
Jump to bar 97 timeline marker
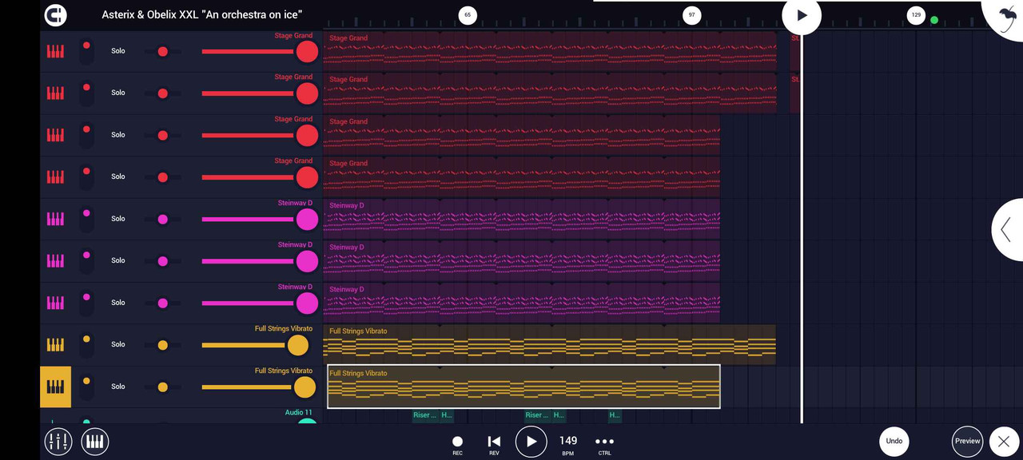(692, 15)
